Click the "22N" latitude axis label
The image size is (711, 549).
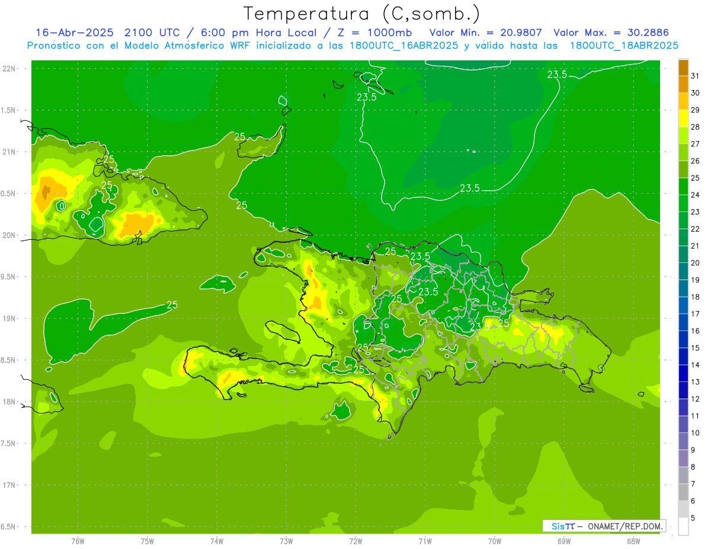pos(9,68)
